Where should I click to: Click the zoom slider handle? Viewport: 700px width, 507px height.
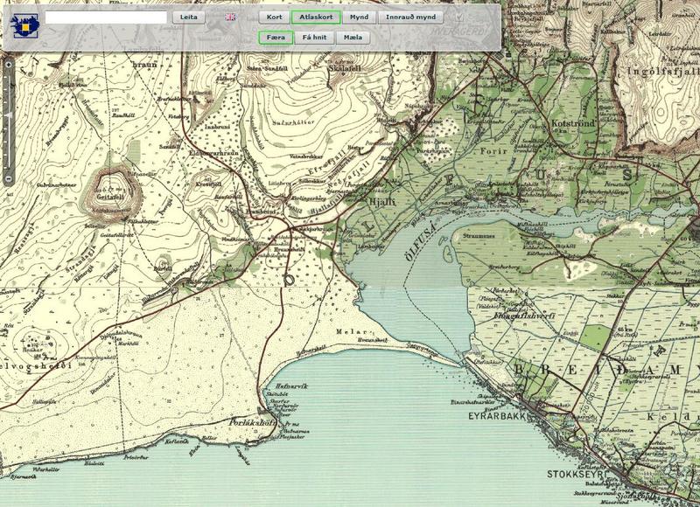[x=8, y=116]
